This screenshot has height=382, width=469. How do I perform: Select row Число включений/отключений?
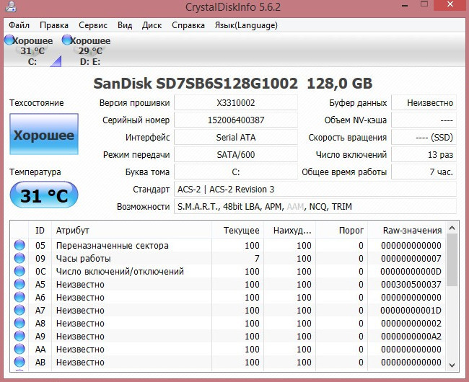click(228, 271)
